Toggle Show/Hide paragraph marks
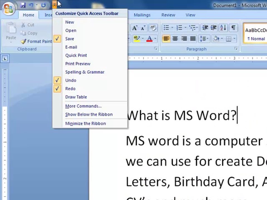Screen dimensions: 267x200 233,28
